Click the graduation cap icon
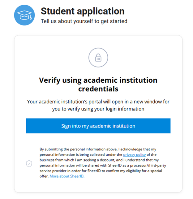Viewport: 193px width, 199px height. click(x=24, y=15)
